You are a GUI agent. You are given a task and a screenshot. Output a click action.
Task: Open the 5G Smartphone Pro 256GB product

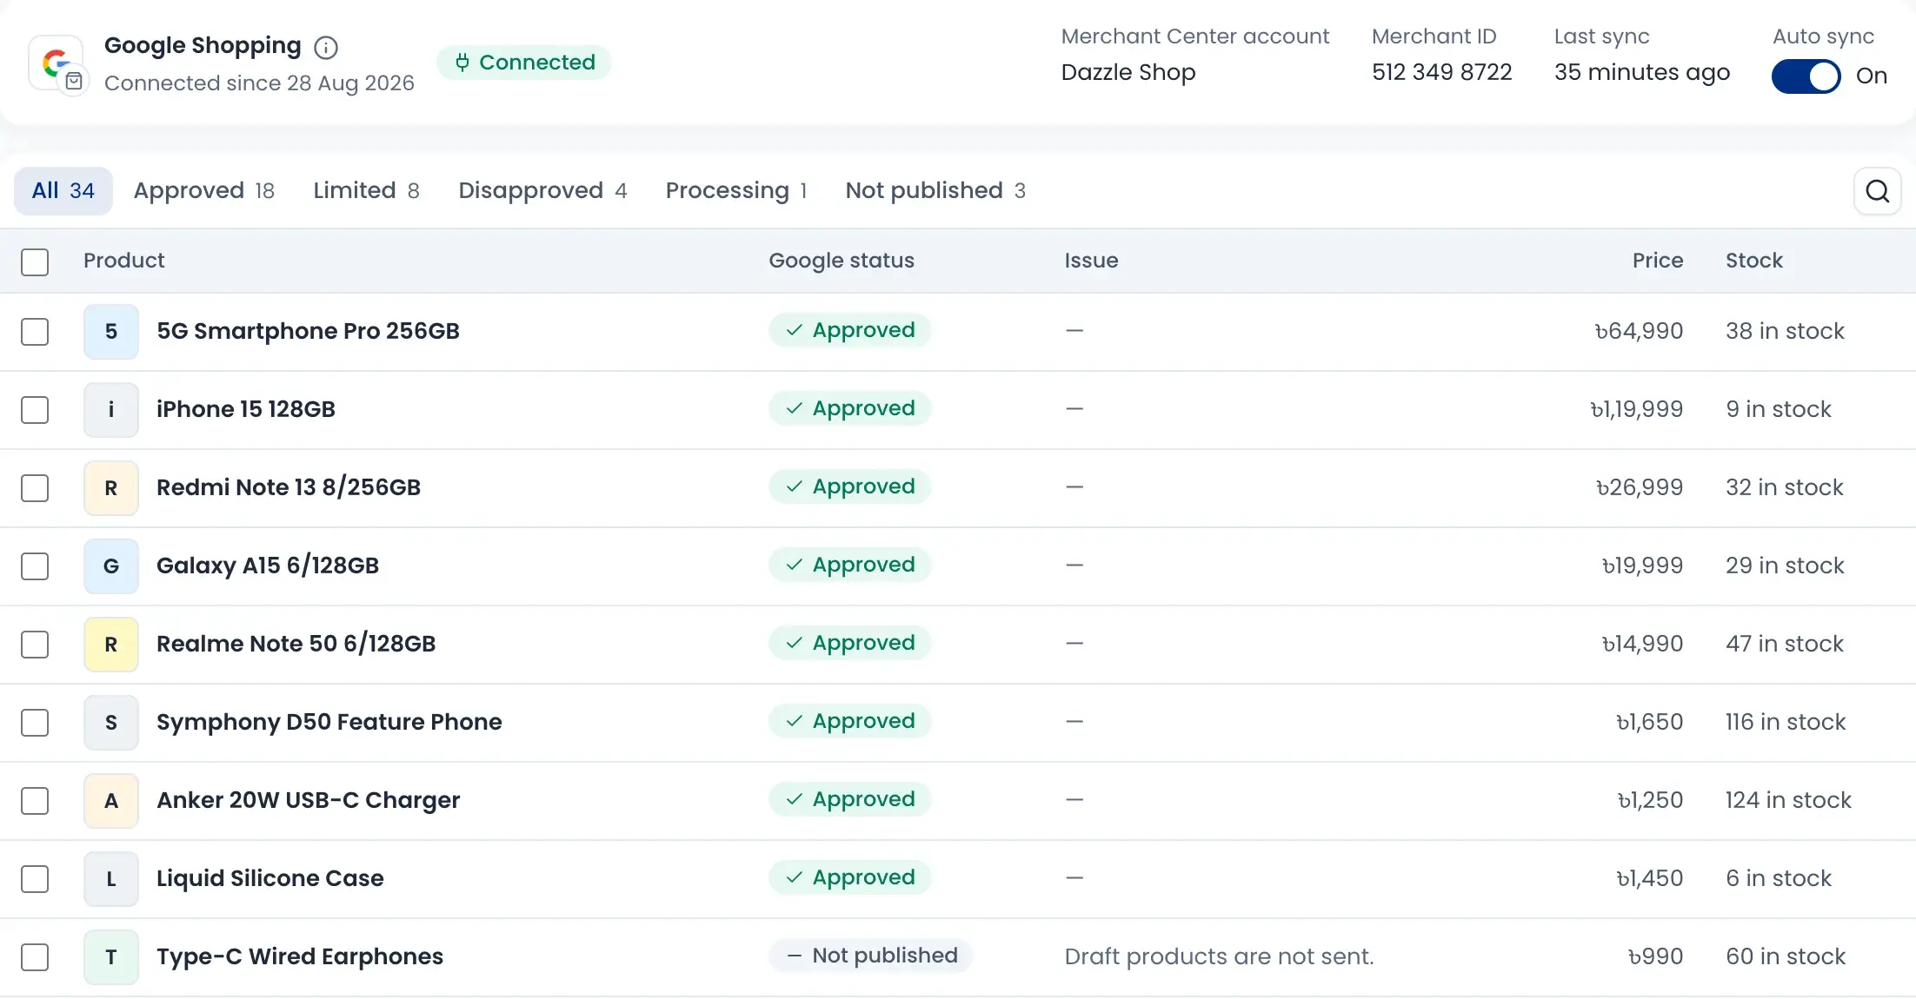(x=308, y=331)
